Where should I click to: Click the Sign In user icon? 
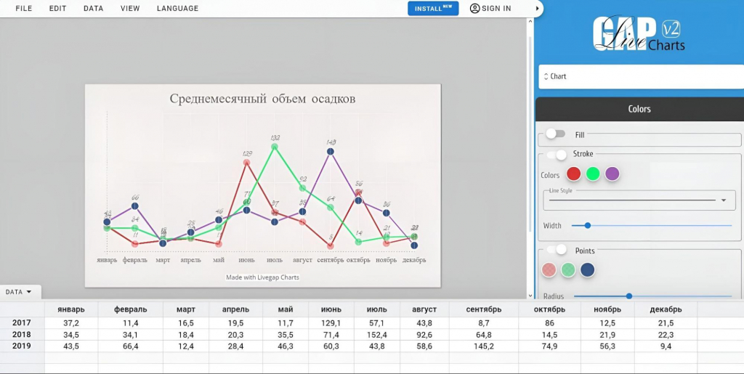point(475,9)
